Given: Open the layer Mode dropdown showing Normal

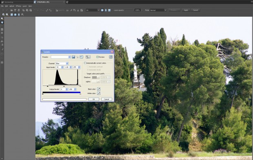Looking at the screenshot, I should coord(165,10).
